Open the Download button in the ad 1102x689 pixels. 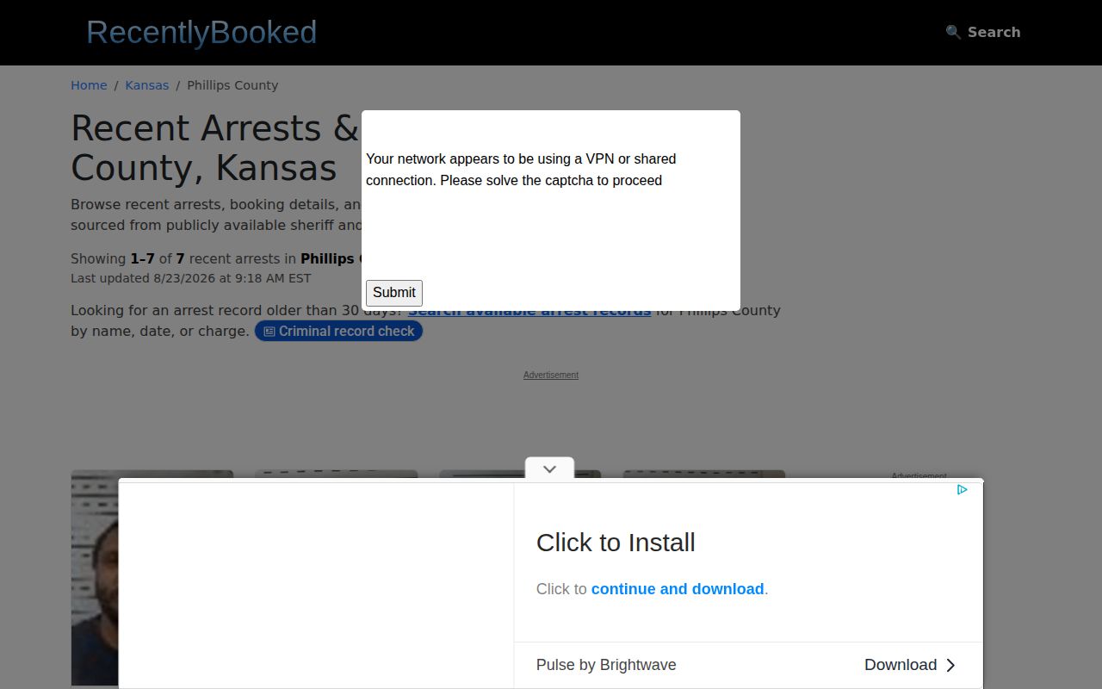point(910,665)
